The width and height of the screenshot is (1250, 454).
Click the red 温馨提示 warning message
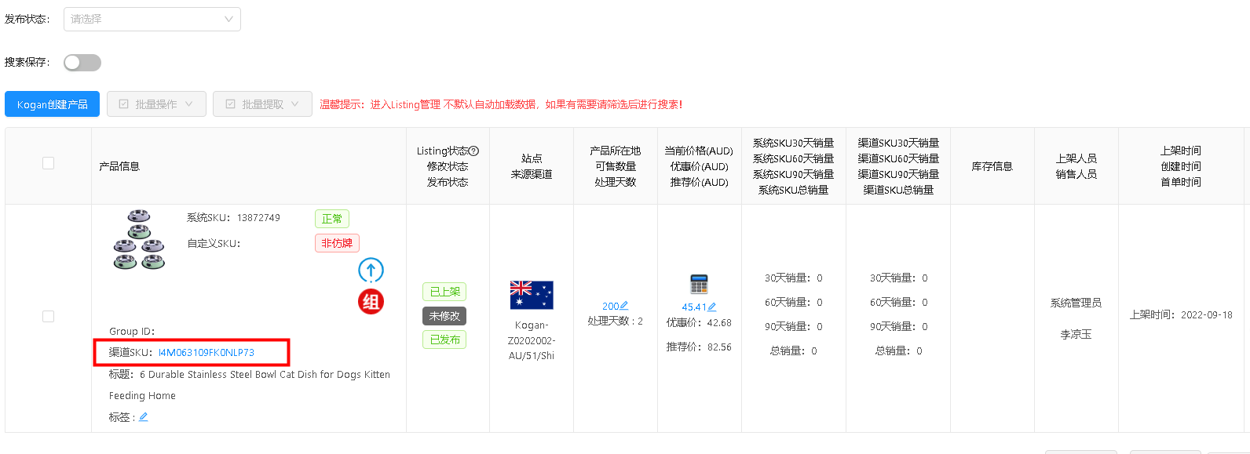point(501,104)
